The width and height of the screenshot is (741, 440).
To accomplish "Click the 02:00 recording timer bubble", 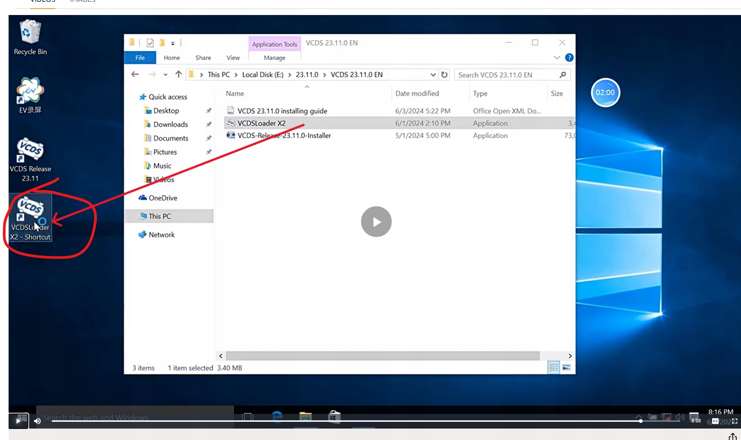I will pos(605,93).
